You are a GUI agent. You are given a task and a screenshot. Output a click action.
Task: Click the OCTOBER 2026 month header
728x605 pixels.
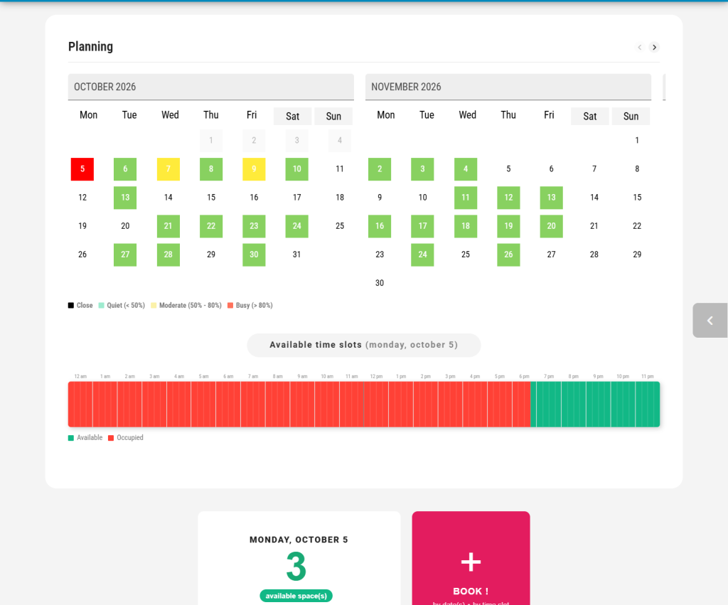click(210, 87)
